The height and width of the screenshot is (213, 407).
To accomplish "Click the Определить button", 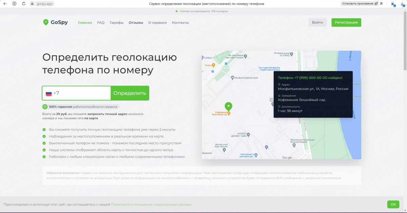I will [x=130, y=93].
